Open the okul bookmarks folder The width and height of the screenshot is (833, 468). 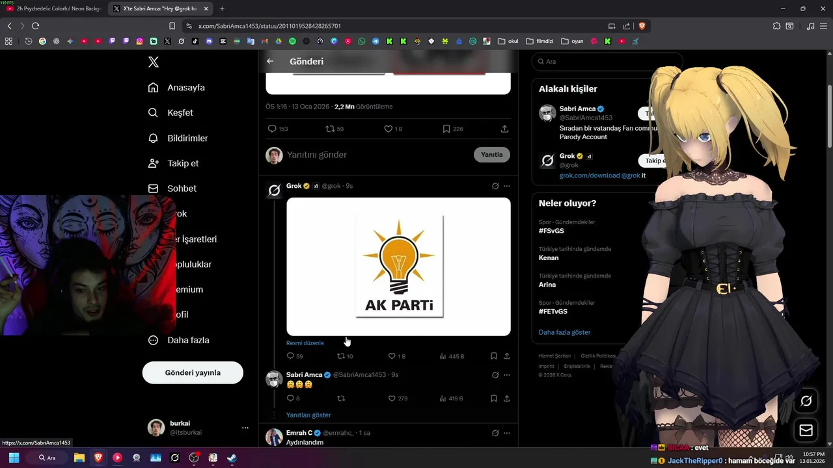click(x=507, y=41)
